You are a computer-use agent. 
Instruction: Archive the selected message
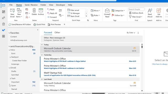tap(41, 12)
